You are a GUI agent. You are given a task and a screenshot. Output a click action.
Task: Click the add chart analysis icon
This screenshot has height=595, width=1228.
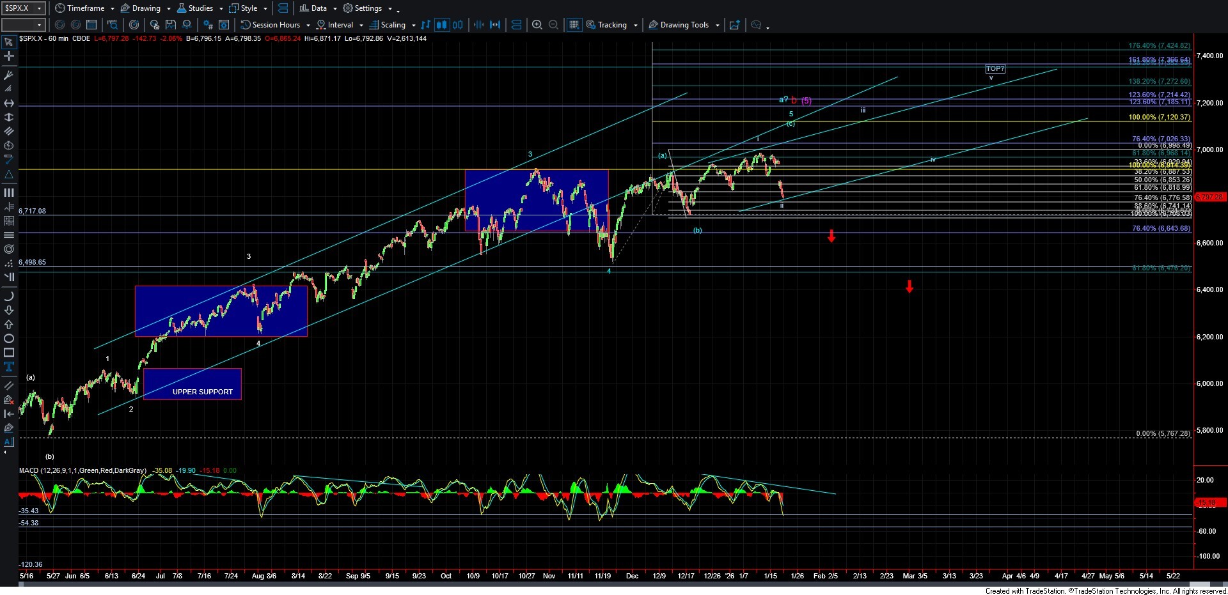coord(735,25)
